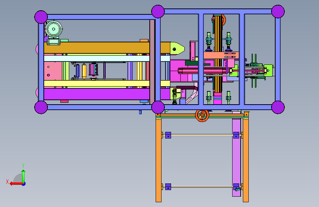Pick the lime-green pointed nose piece
Viewport: 319px width, 207px height.
[x=177, y=49]
